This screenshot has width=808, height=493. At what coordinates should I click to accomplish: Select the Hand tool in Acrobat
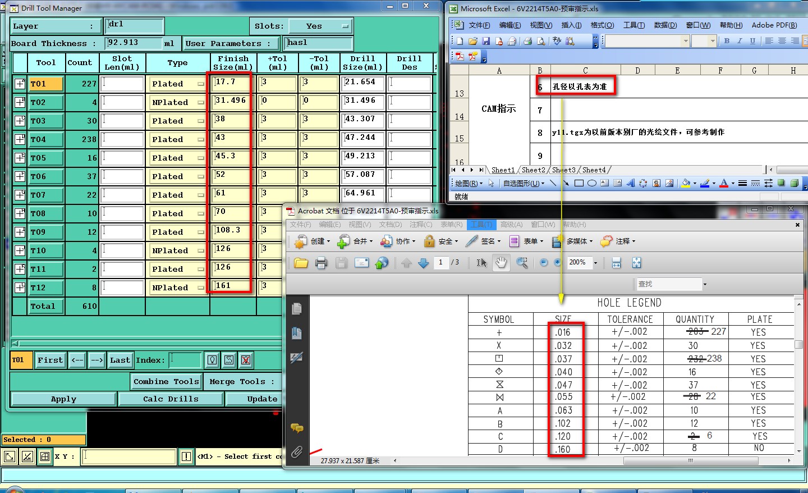(501, 263)
